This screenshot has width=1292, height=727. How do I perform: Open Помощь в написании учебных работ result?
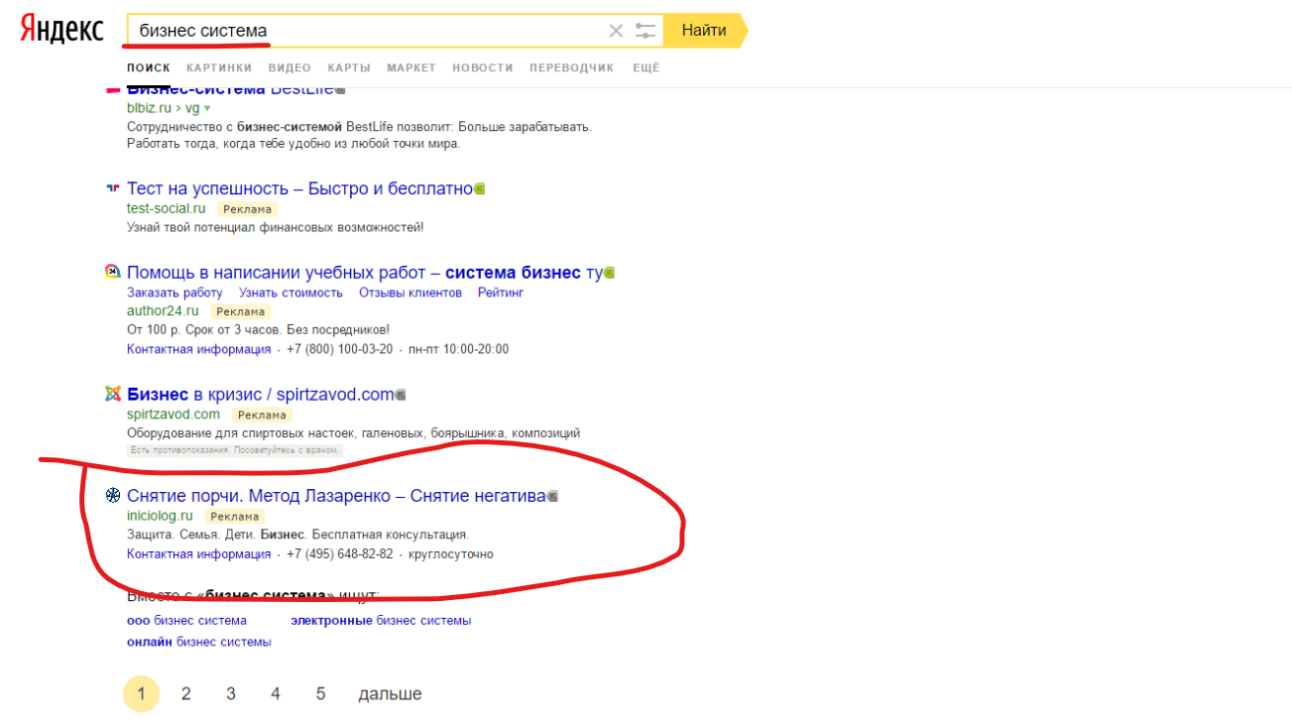click(365, 273)
